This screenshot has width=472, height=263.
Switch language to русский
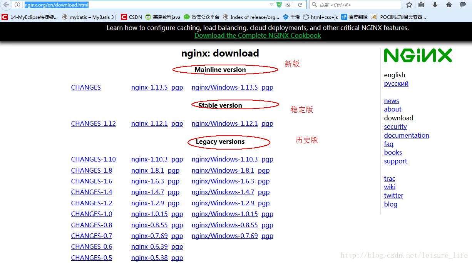coord(396,83)
